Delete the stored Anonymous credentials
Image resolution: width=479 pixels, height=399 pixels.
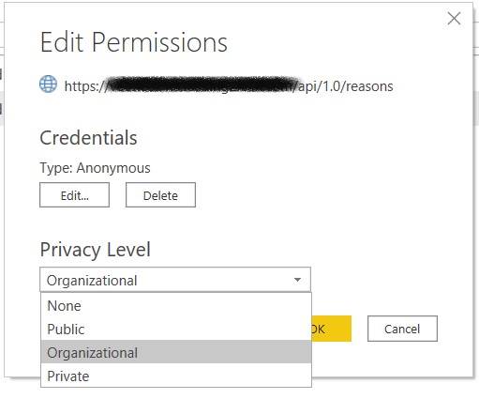tap(160, 195)
